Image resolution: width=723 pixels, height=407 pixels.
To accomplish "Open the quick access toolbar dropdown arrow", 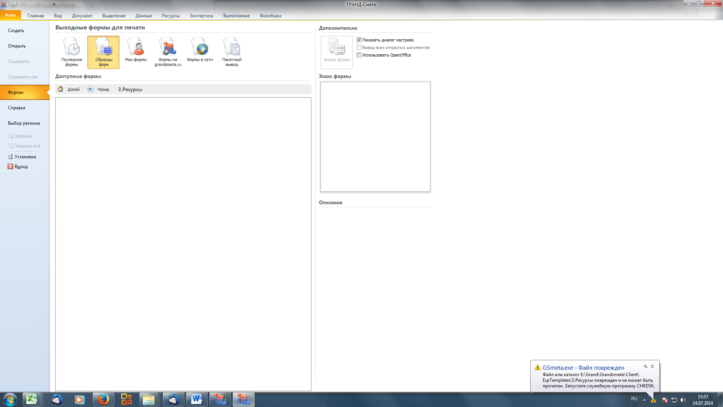I will pyautogui.click(x=54, y=5).
